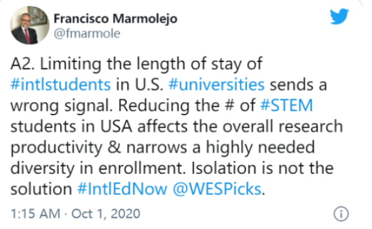Screen dimensions: 372x229
Task: Click the 'diversity in enrollment' text
Action: click(x=97, y=168)
